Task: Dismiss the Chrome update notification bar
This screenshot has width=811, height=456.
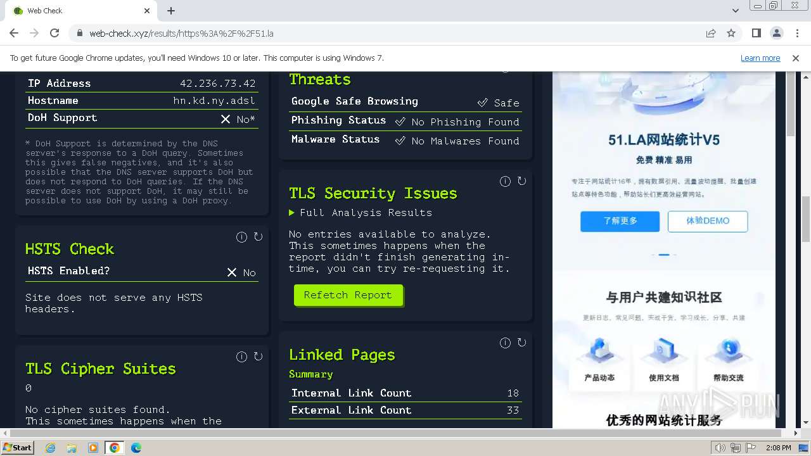Action: 796,58
